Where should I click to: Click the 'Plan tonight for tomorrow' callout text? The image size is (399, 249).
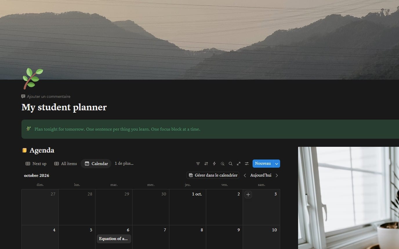(x=117, y=129)
